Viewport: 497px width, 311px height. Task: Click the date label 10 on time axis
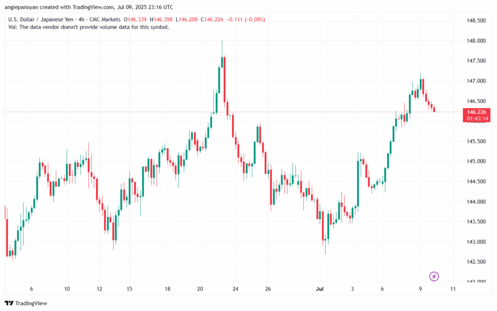pos(66,289)
